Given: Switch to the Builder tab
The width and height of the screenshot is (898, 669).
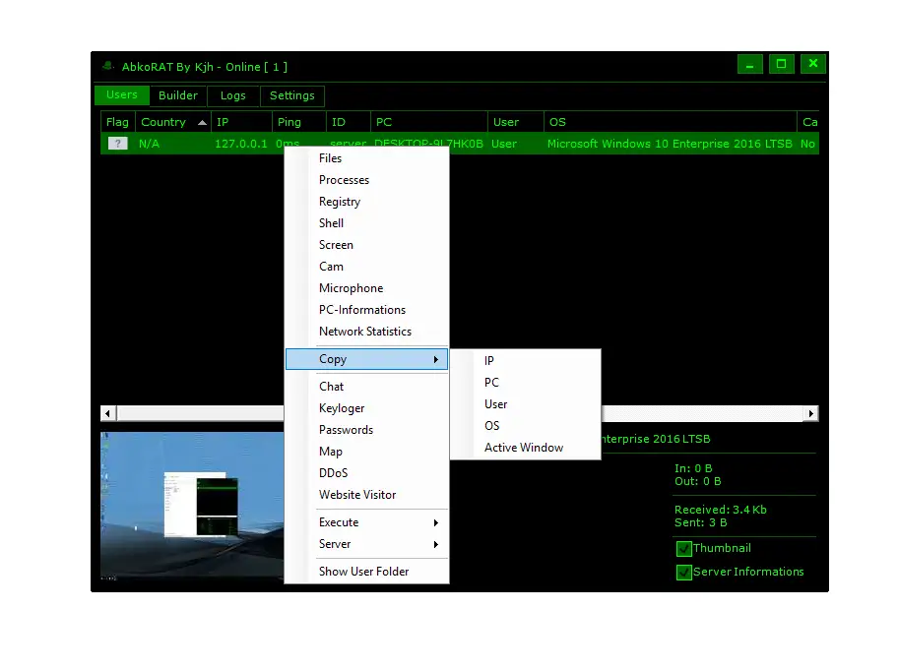Looking at the screenshot, I should point(178,95).
